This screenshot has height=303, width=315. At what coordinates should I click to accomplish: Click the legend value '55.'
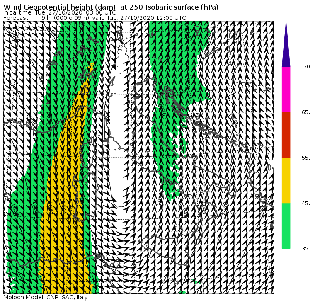click(306, 158)
